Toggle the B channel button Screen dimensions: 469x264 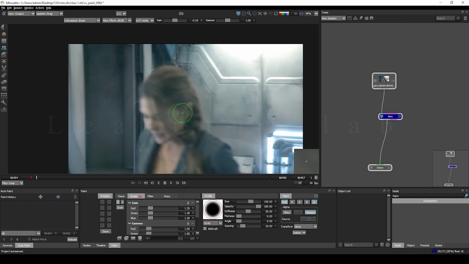point(307,202)
